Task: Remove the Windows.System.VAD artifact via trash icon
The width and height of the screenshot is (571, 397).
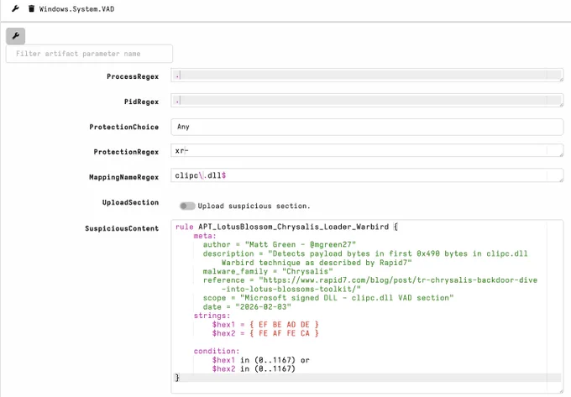Action: 31,8
